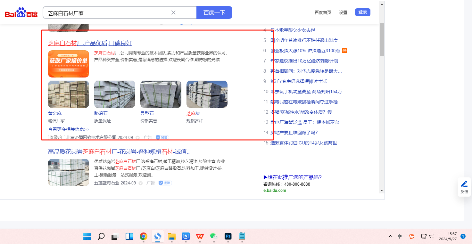Expand dropdown arrow beside 北京企腾网络技术有限公司 2024-09
Screen dimensions: 472x244
(x=138, y=138)
